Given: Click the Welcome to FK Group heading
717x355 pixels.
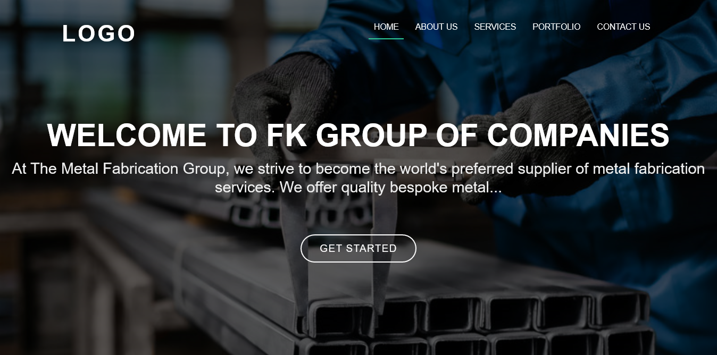Looking at the screenshot, I should [x=358, y=136].
